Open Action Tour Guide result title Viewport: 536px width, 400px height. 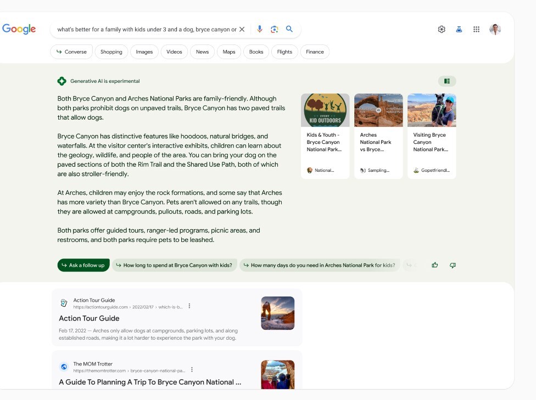tap(89, 318)
